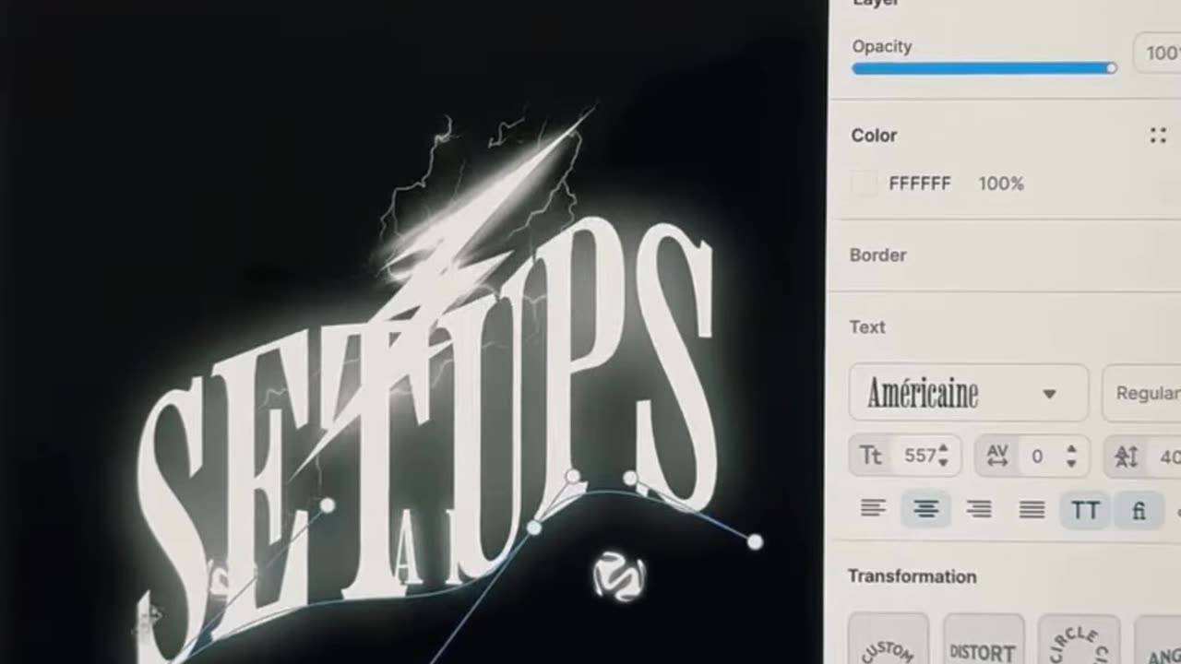Image resolution: width=1181 pixels, height=664 pixels.
Task: Toggle the TT all caps option
Action: click(x=1085, y=510)
